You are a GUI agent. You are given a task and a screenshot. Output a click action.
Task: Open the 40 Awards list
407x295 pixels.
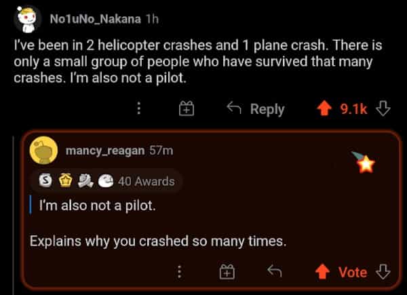(146, 181)
